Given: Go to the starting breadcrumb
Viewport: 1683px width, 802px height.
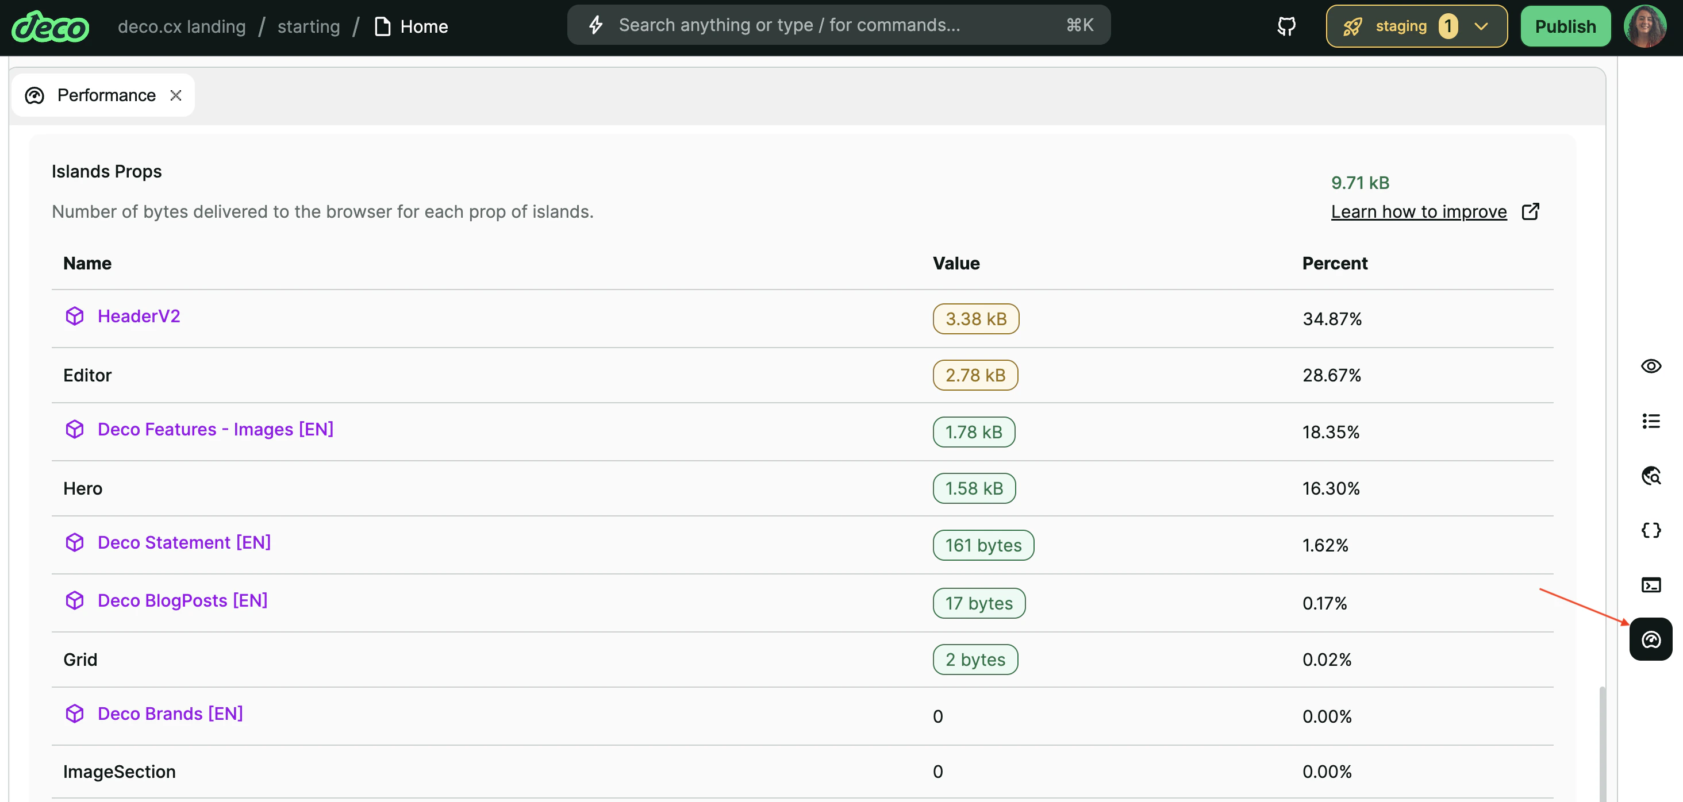Looking at the screenshot, I should [308, 27].
